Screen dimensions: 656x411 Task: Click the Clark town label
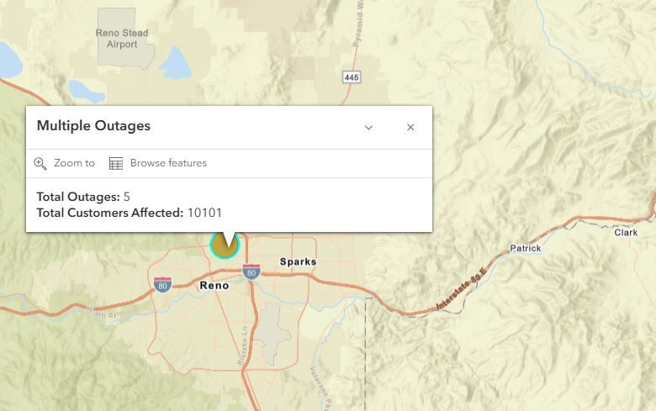tap(626, 233)
